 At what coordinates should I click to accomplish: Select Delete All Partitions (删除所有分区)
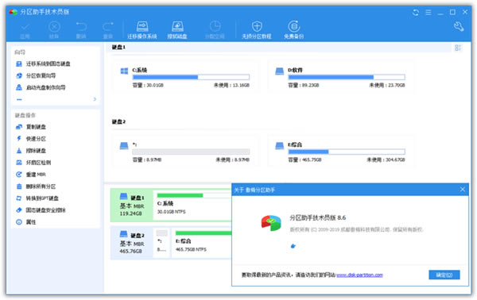point(36,187)
